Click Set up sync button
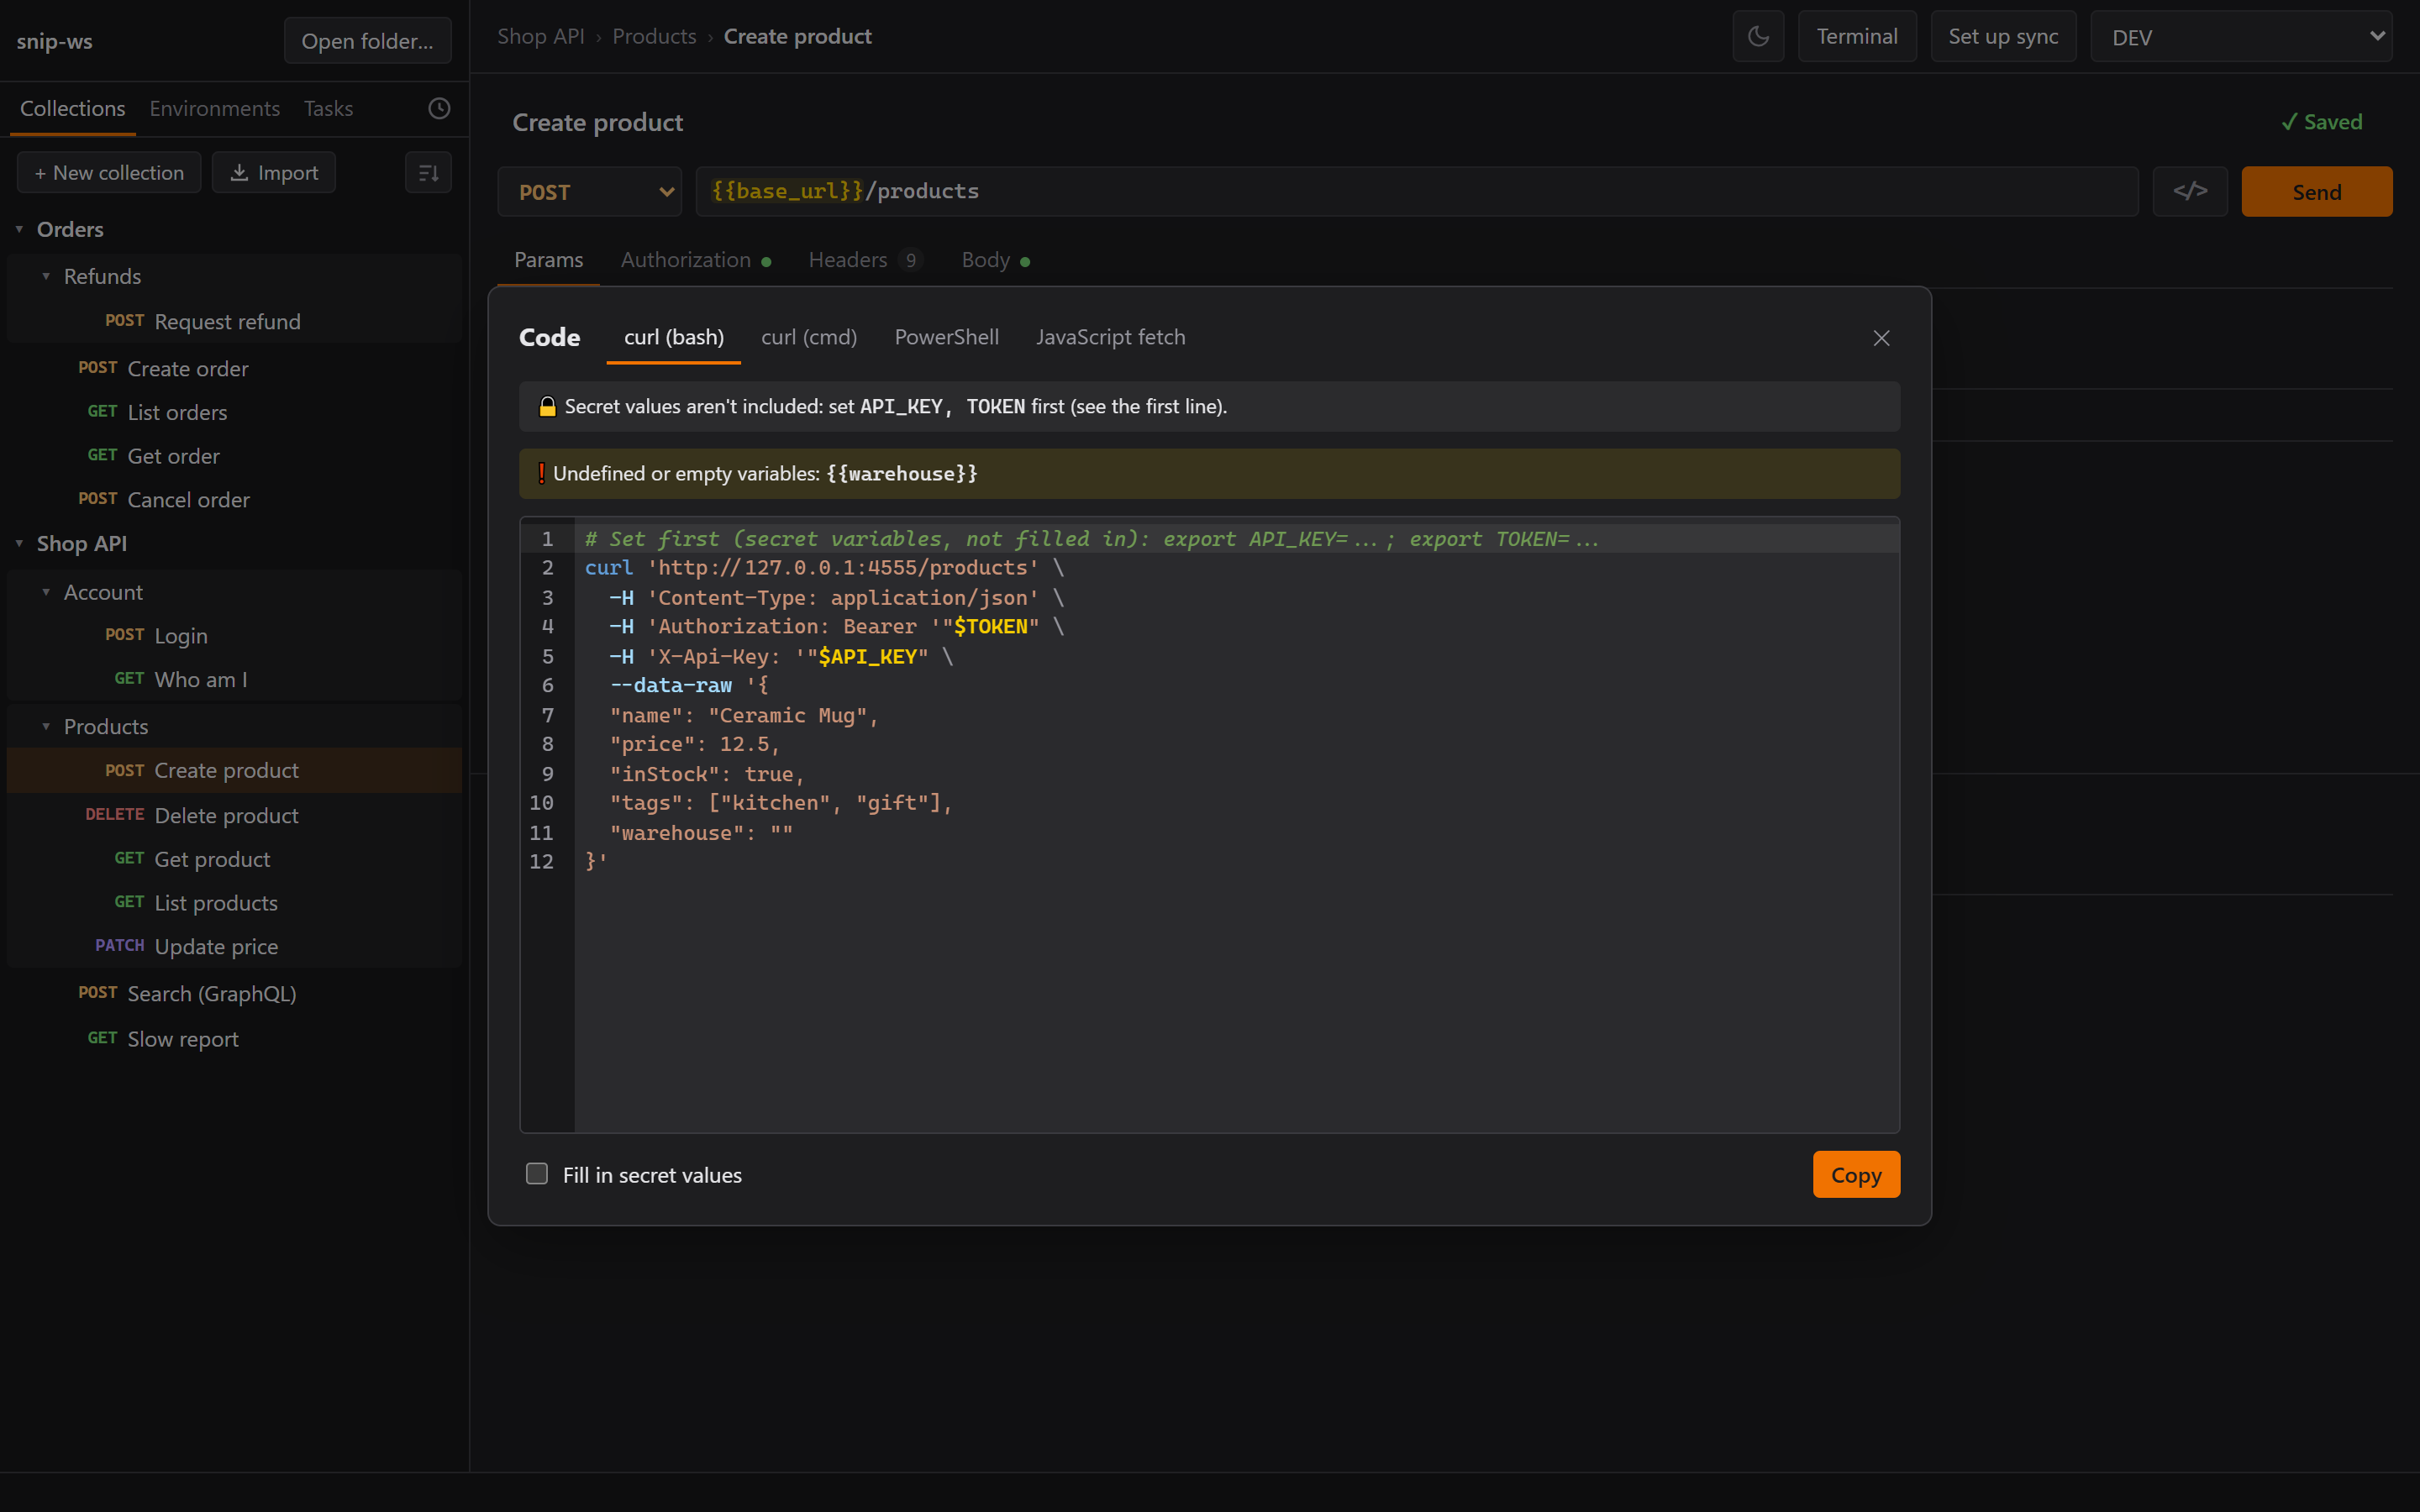Viewport: 2420px width, 1512px height. point(2003,37)
